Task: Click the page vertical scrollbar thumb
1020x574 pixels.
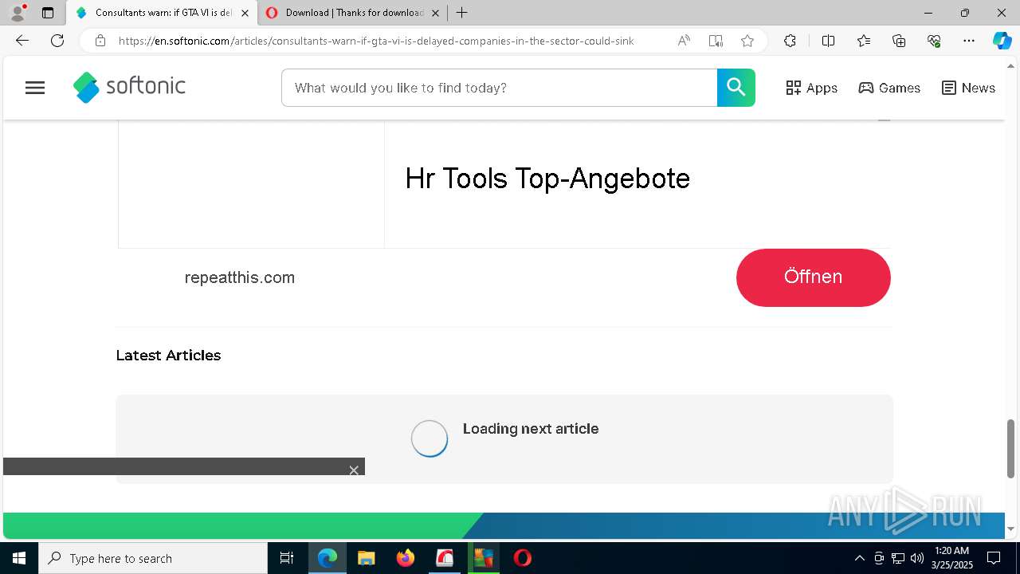Action: pos(1011,448)
